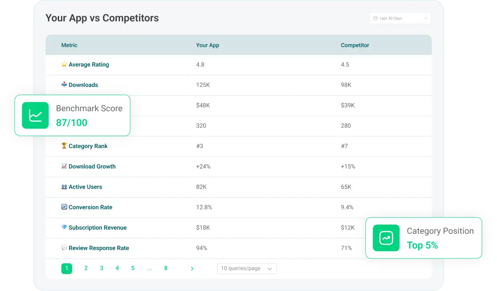Select the Active Users label
This screenshot has width=497, height=291.
[86, 187]
